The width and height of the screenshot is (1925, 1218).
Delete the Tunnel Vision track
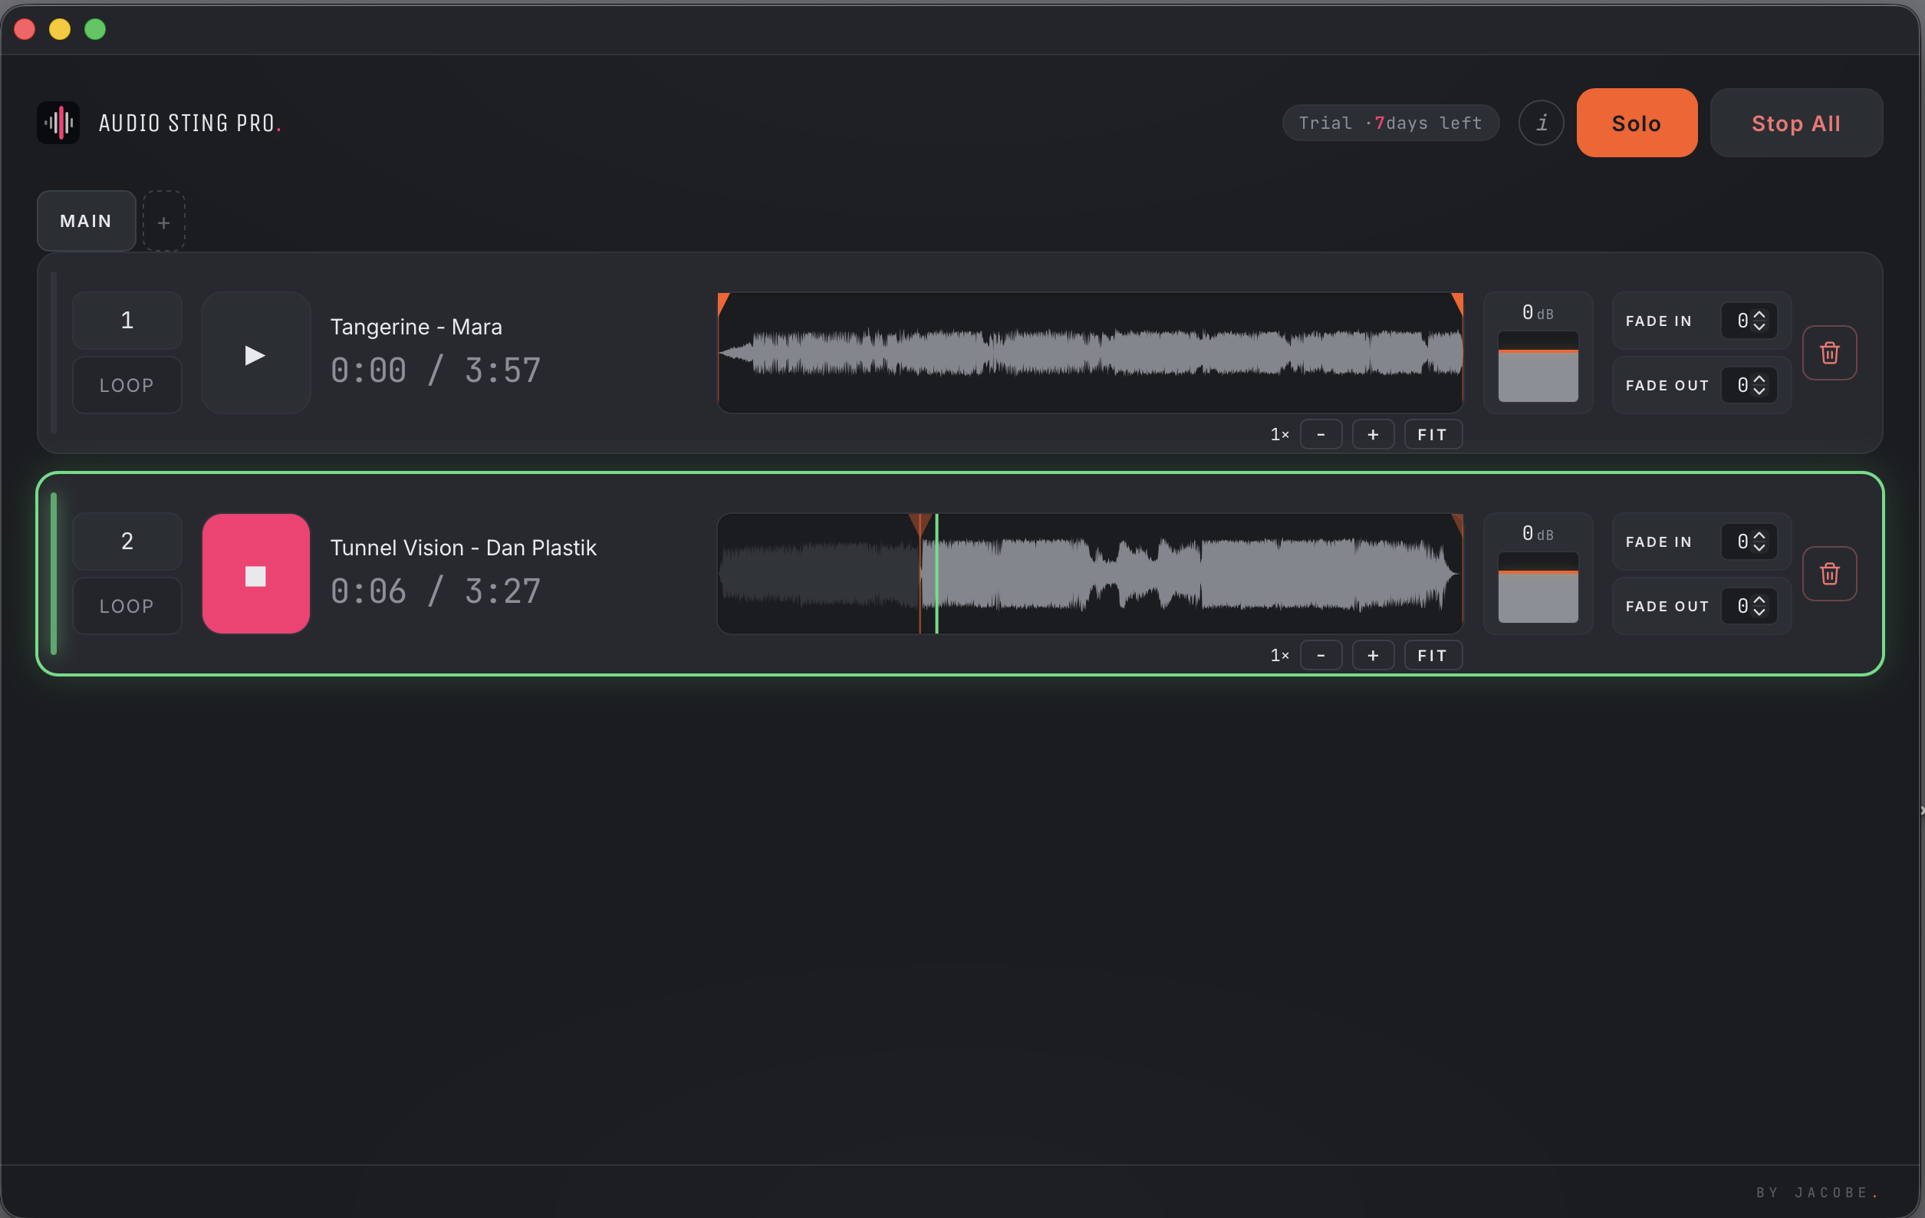pyautogui.click(x=1829, y=574)
